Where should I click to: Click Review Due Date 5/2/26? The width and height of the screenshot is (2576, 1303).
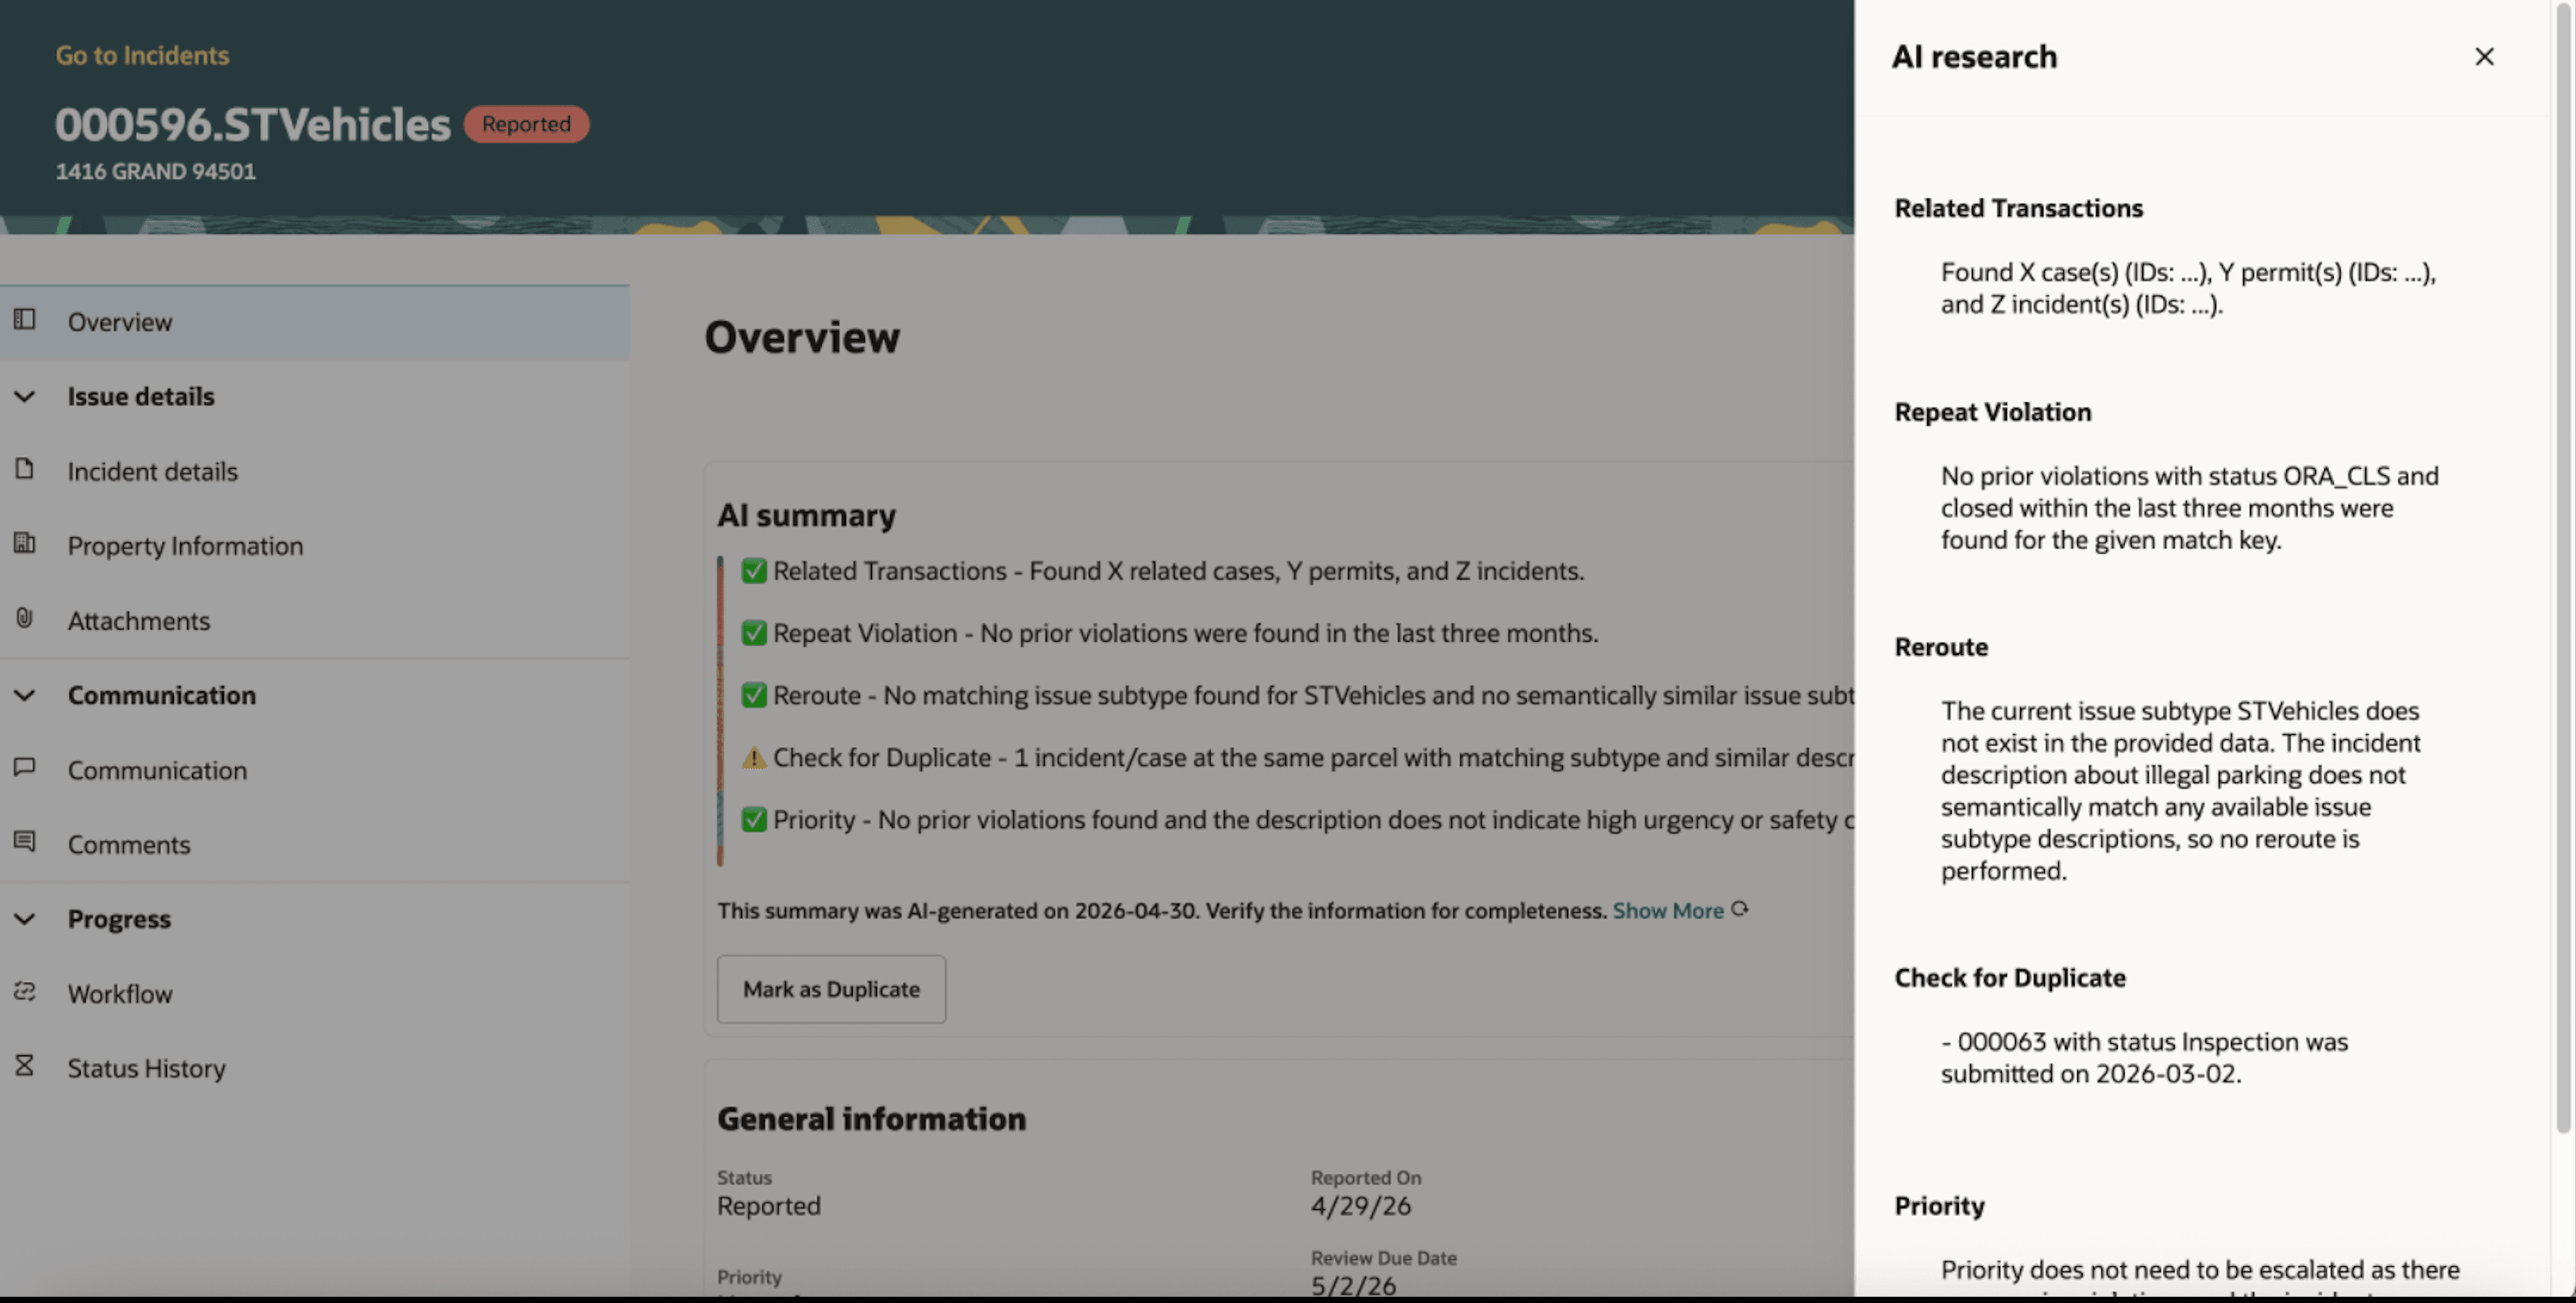pyautogui.click(x=1353, y=1286)
